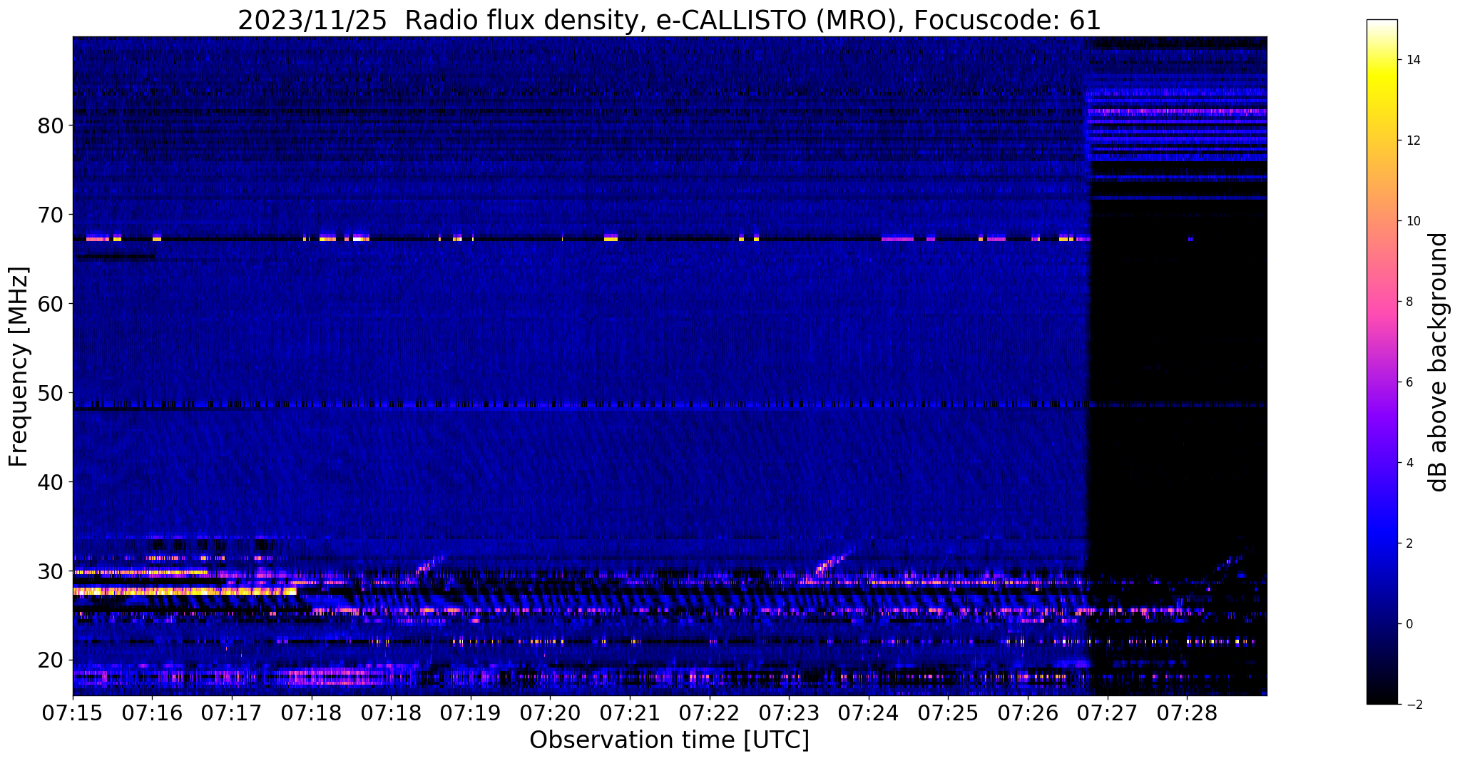Click the colorbar 10 tick label

coord(1413,221)
